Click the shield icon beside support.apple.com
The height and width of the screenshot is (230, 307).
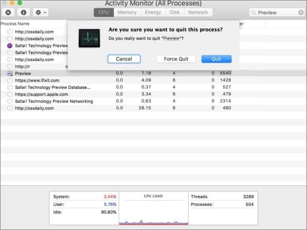pyautogui.click(x=10, y=94)
